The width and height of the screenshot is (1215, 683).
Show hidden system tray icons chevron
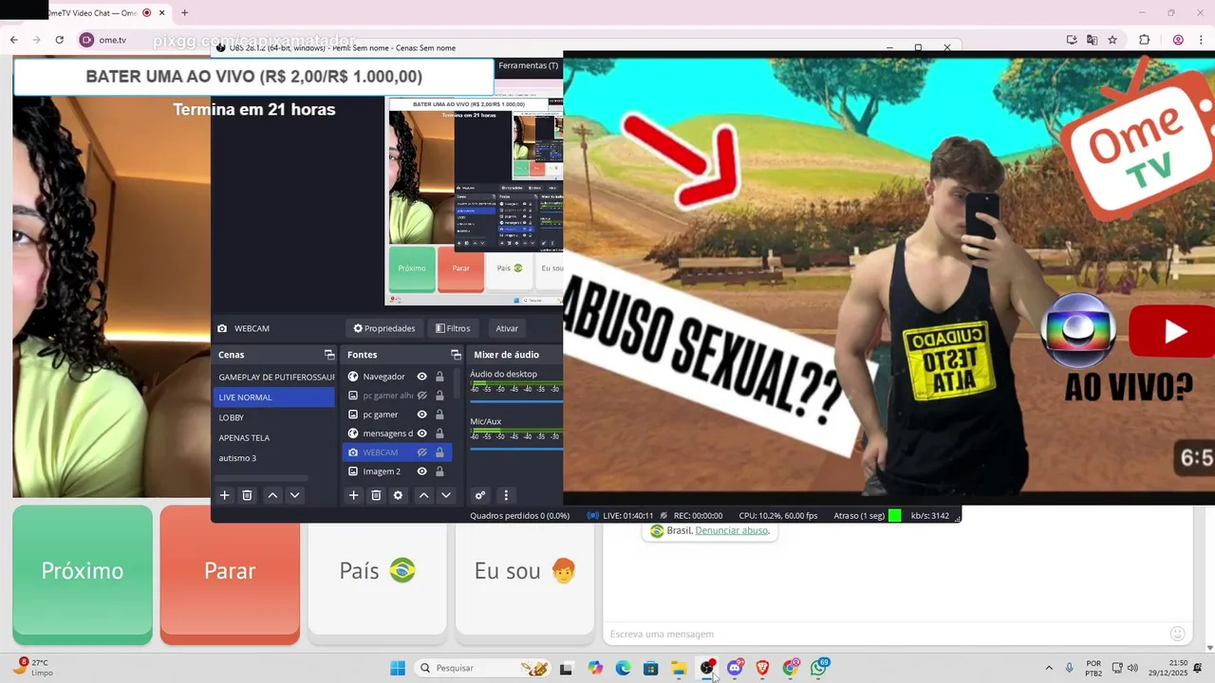1049,668
